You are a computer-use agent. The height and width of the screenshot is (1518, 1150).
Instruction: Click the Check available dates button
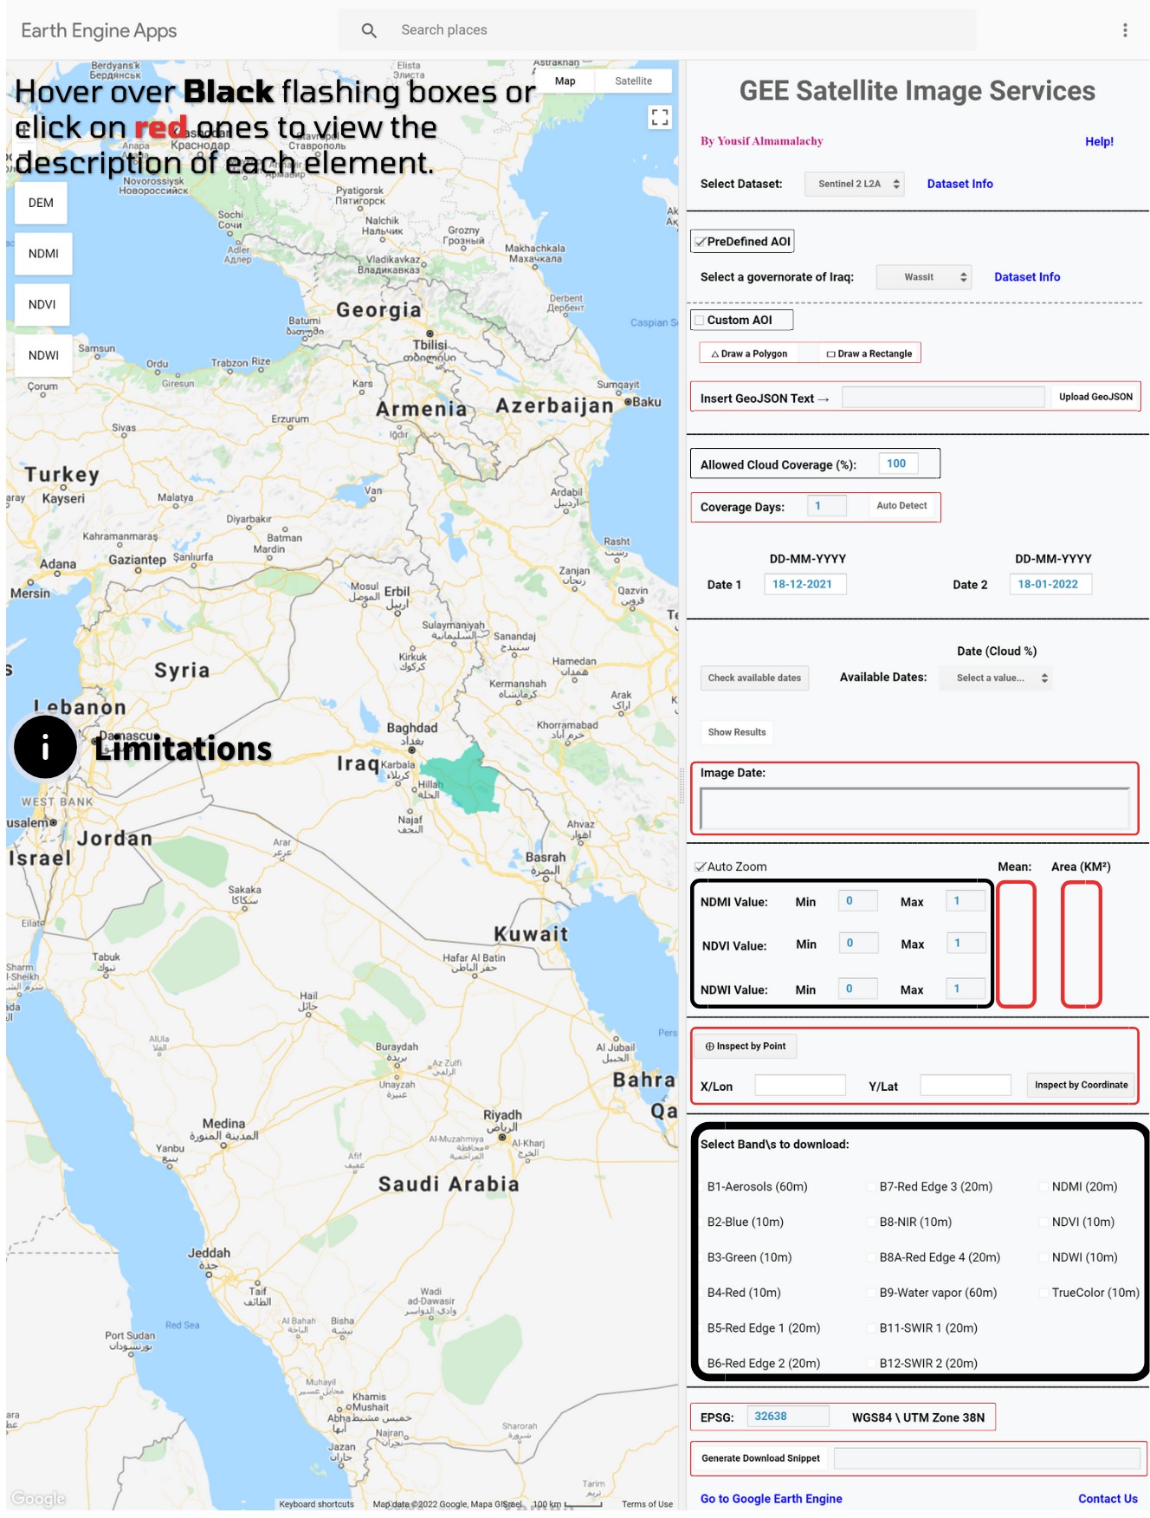754,678
